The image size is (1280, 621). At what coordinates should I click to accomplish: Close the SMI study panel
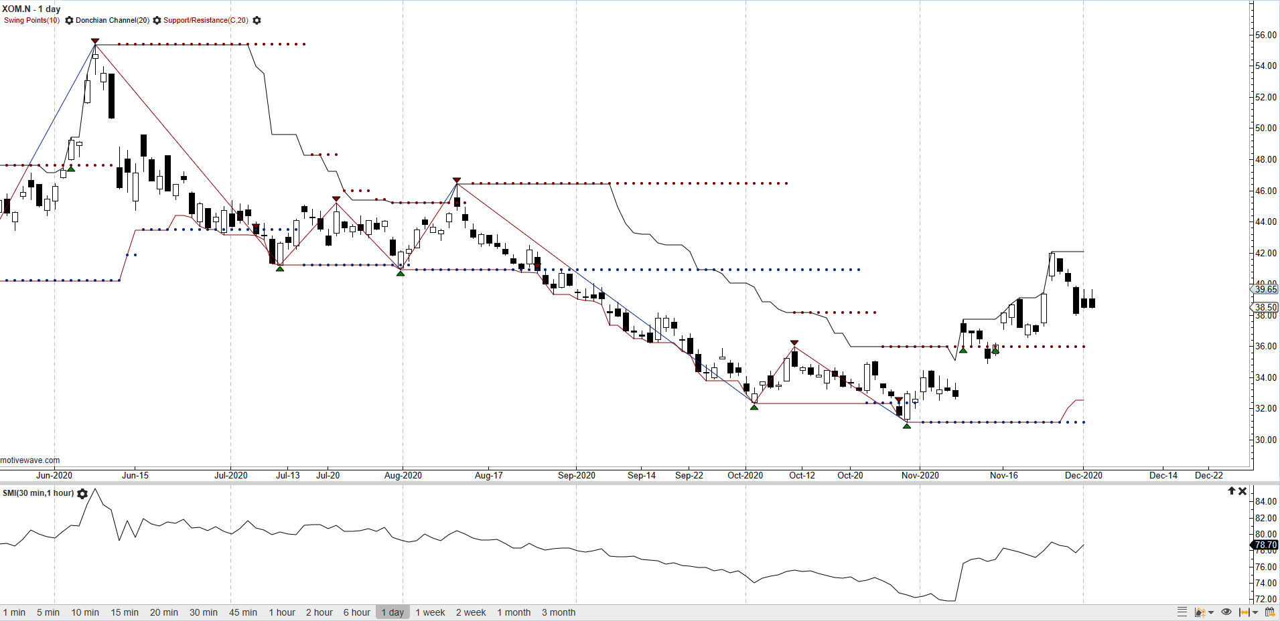(1242, 491)
